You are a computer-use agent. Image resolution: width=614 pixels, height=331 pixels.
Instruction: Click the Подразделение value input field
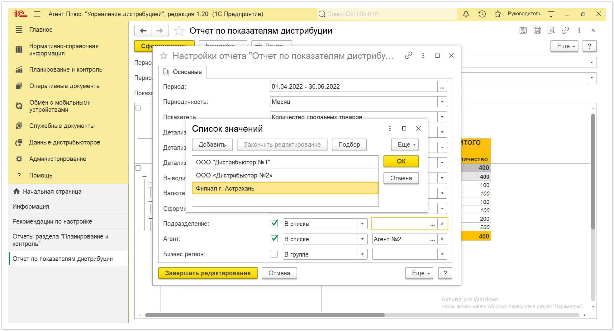pyautogui.click(x=400, y=224)
